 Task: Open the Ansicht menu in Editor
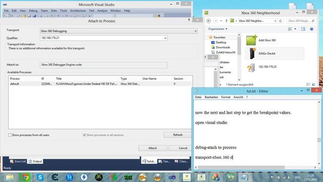tap(238, 97)
